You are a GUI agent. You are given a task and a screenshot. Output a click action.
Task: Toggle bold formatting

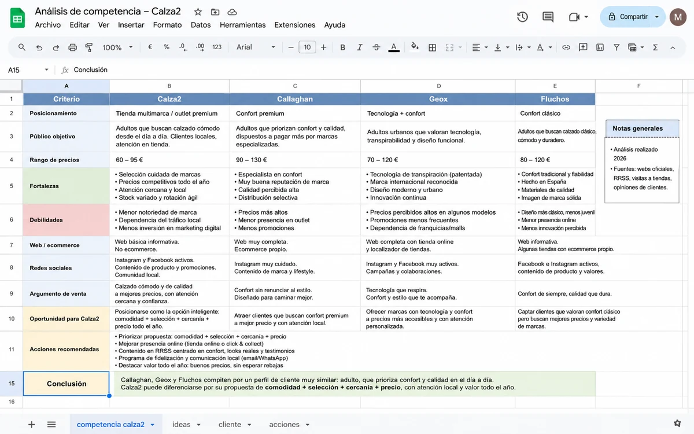(x=343, y=47)
